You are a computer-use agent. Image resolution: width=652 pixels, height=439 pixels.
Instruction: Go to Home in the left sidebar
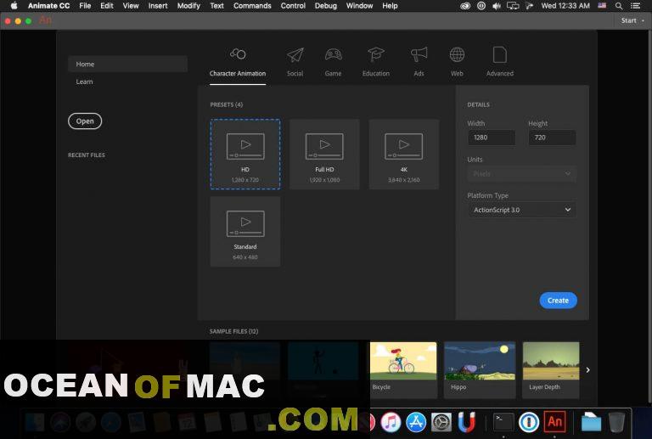tap(127, 64)
